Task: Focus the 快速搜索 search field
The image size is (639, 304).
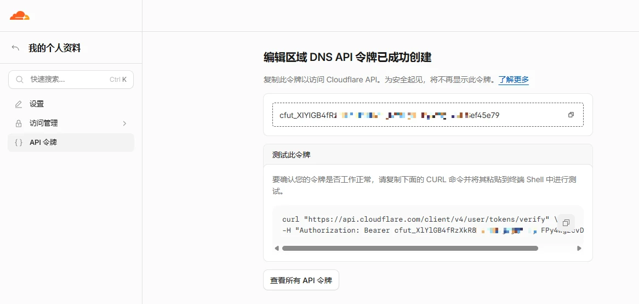Action: pos(71,80)
